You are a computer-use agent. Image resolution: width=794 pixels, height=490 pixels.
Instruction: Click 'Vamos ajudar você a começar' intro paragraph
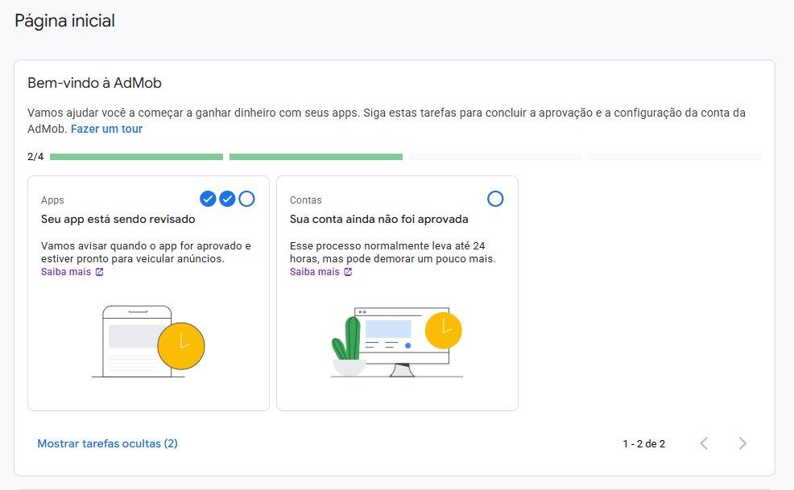[387, 121]
